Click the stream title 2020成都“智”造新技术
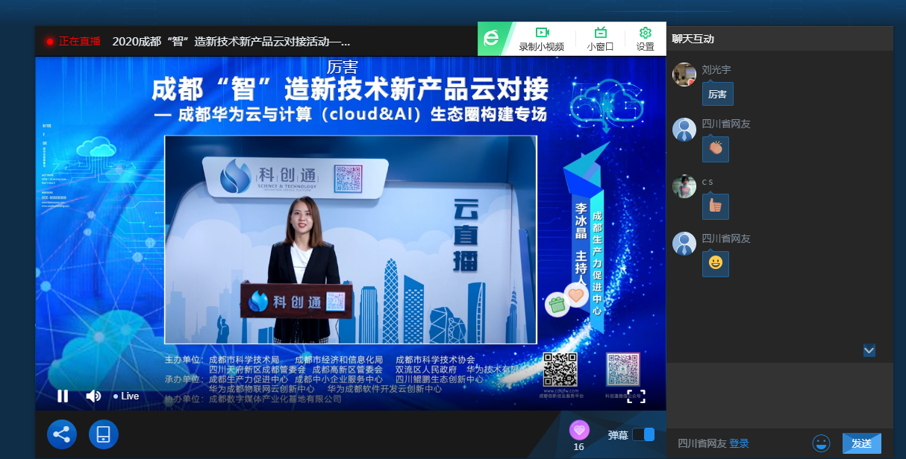The image size is (906, 459). [x=231, y=41]
